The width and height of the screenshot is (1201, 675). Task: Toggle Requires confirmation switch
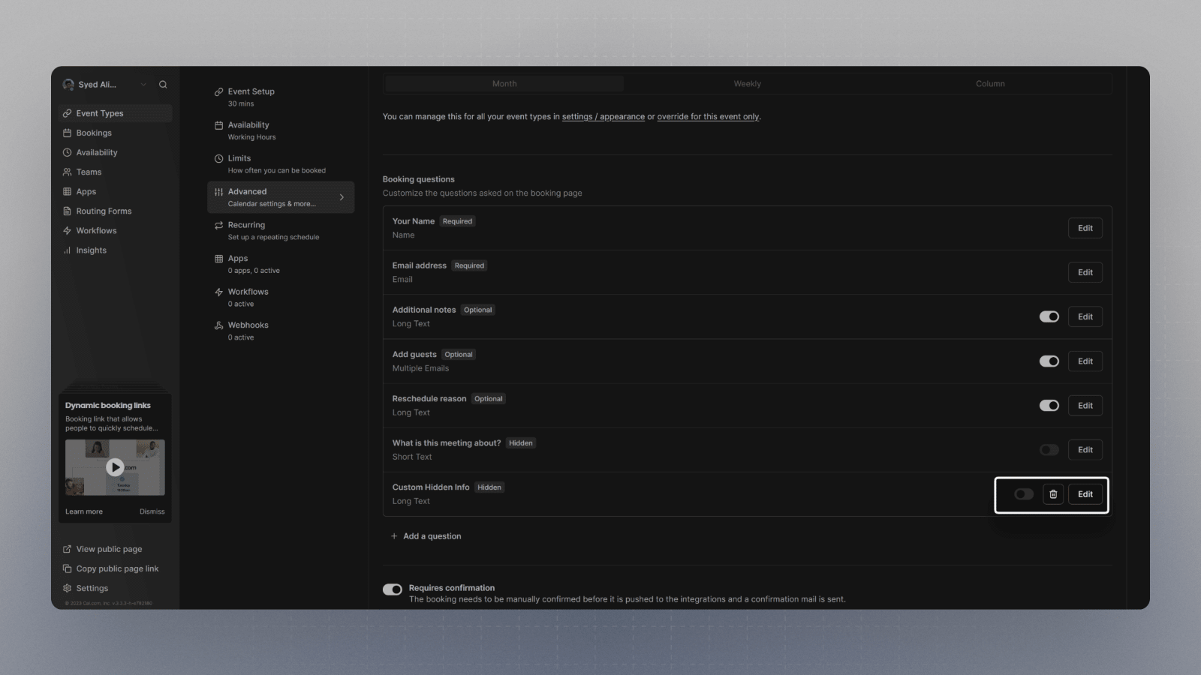point(393,589)
